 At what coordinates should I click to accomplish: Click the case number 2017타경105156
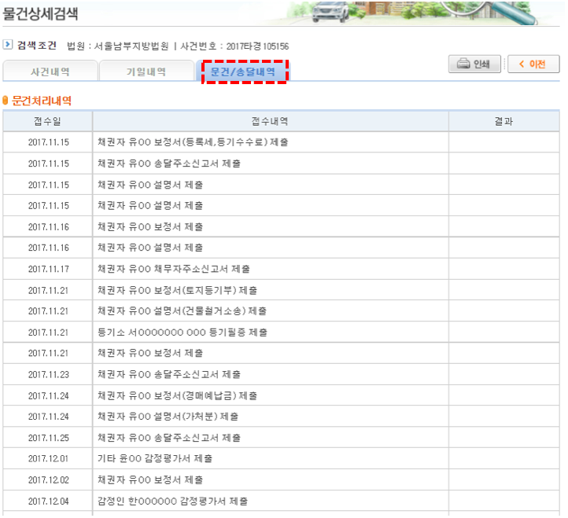(x=257, y=46)
